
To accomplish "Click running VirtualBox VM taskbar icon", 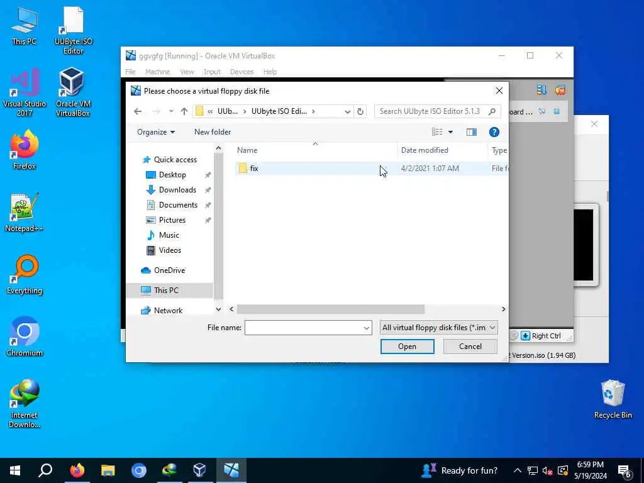I will [x=231, y=470].
